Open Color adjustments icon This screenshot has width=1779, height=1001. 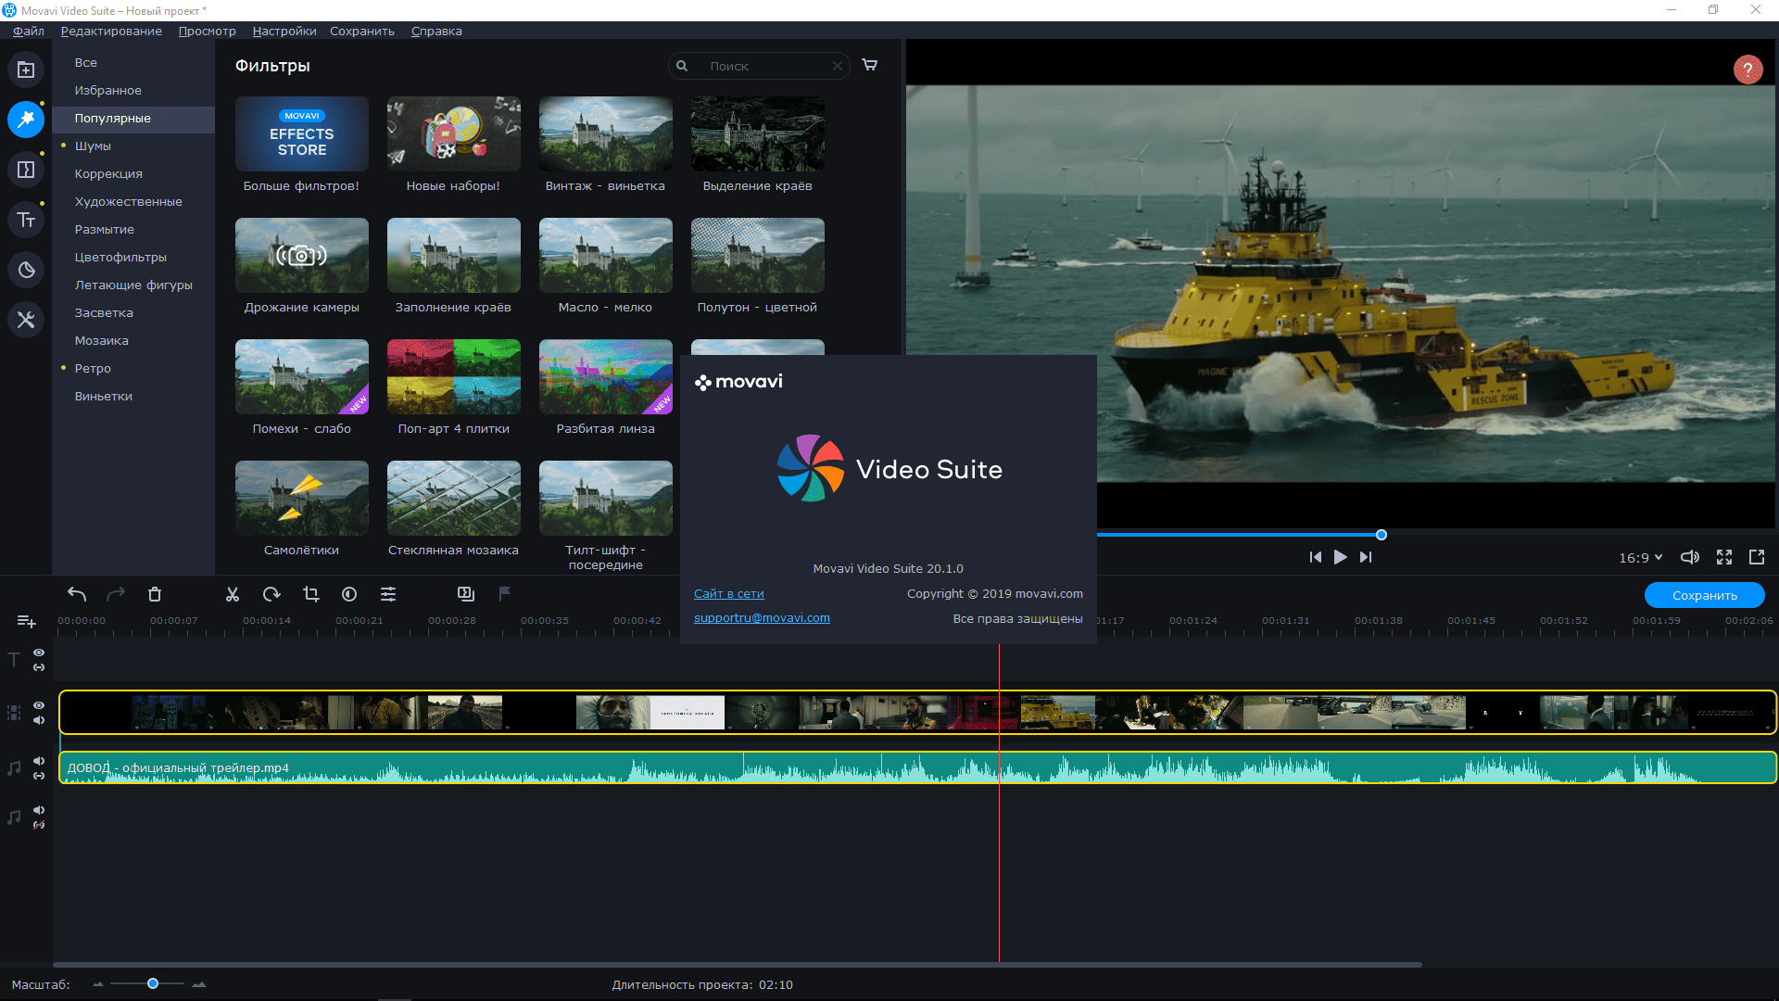tap(349, 594)
